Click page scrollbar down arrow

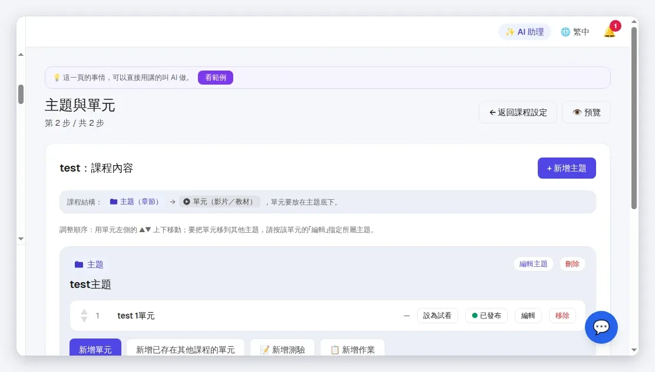634,350
